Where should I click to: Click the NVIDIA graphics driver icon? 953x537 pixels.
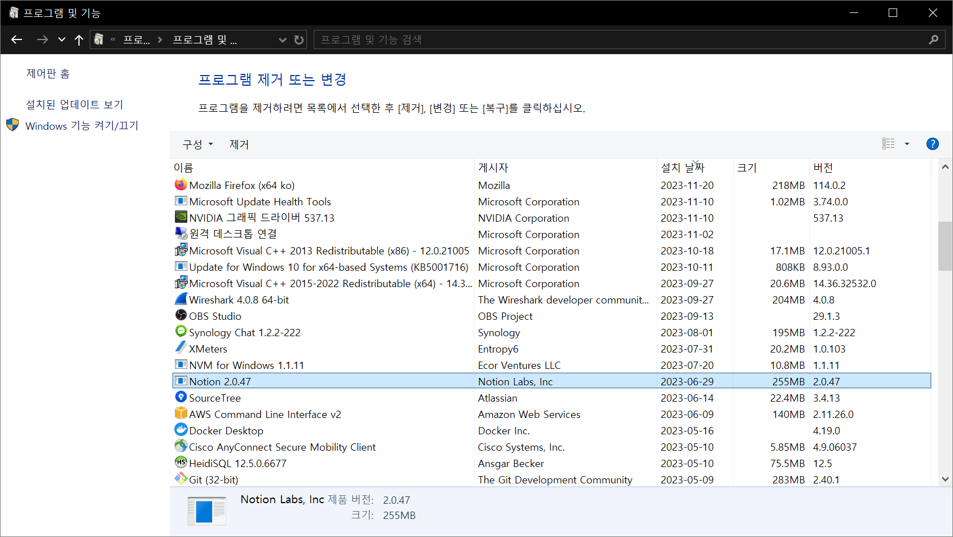(x=181, y=217)
